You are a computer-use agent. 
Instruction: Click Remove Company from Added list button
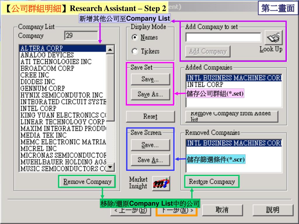[232, 116]
